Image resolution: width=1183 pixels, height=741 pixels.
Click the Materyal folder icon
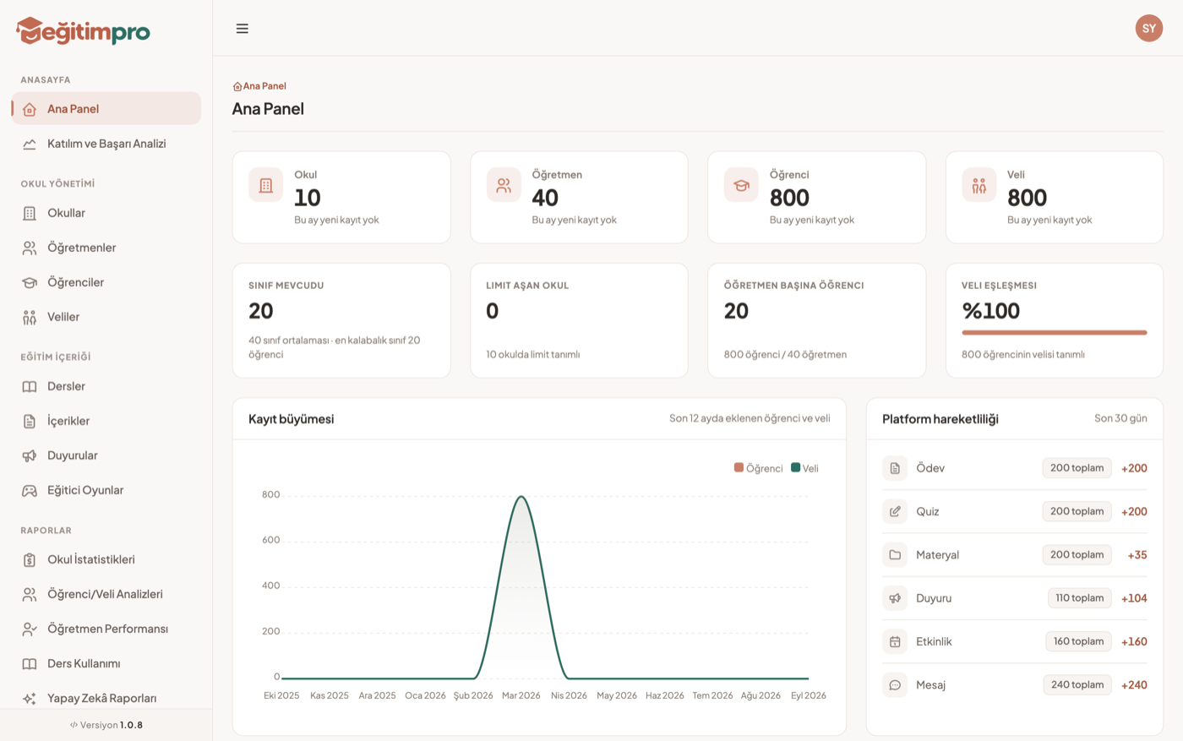pyautogui.click(x=895, y=555)
